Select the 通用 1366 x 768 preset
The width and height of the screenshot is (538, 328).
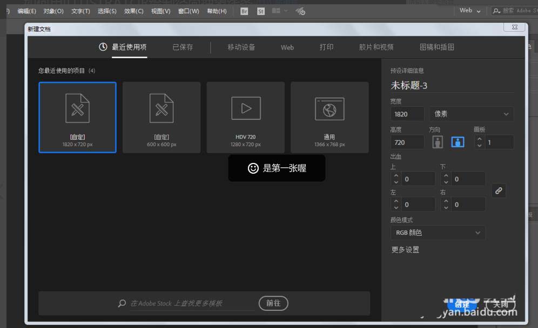[x=329, y=117]
